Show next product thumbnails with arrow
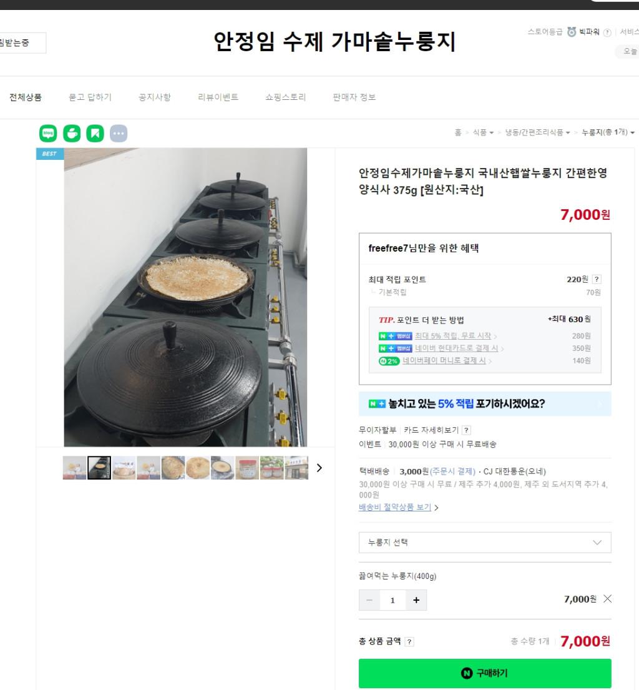 click(319, 468)
